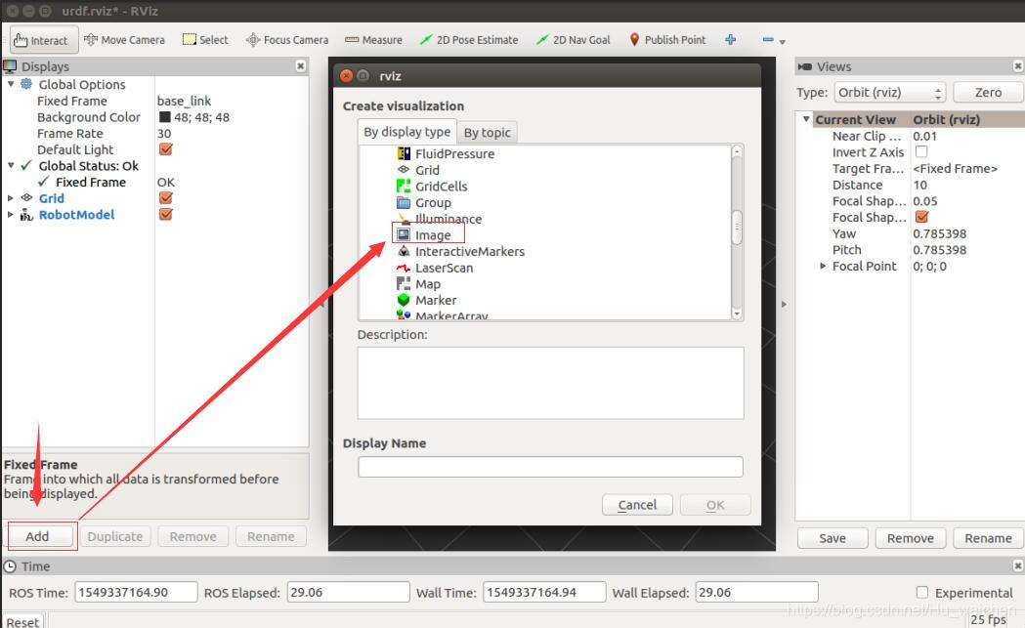1025x628 pixels.
Task: Collapse Global Options tree node
Action: pyautogui.click(x=11, y=84)
